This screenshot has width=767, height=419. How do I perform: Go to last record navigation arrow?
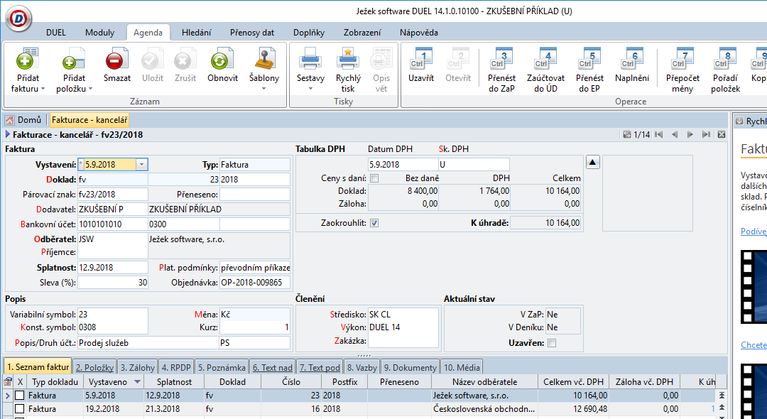(x=706, y=134)
